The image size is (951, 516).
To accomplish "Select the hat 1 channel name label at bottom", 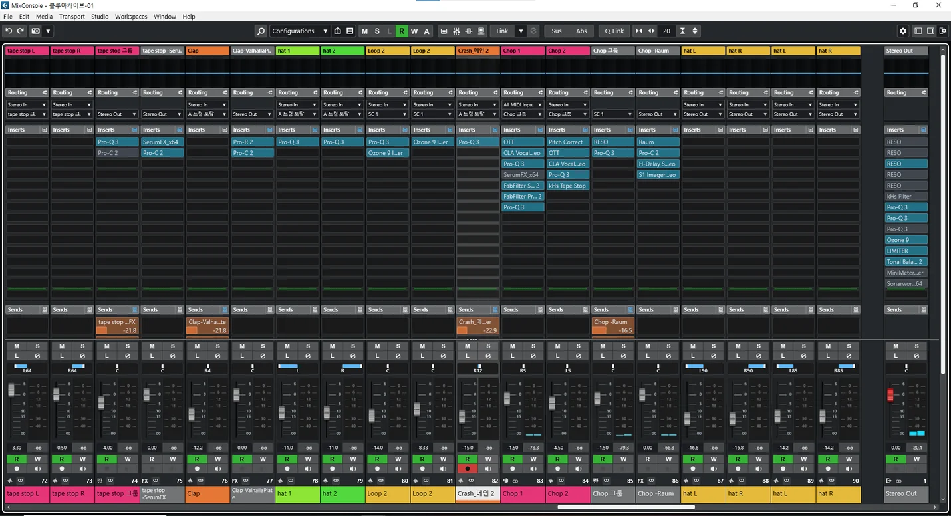I will [x=297, y=494].
